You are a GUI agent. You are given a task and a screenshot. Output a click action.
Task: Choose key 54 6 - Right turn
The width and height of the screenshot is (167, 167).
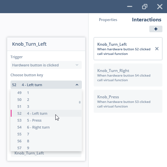click(x=46, y=127)
